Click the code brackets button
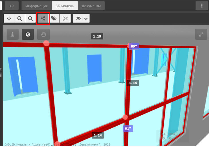209x147 pixels. click(12, 6)
